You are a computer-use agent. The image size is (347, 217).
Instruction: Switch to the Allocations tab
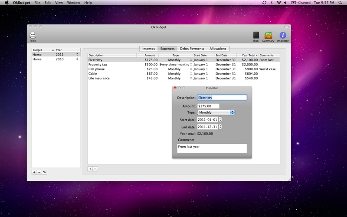[218, 49]
